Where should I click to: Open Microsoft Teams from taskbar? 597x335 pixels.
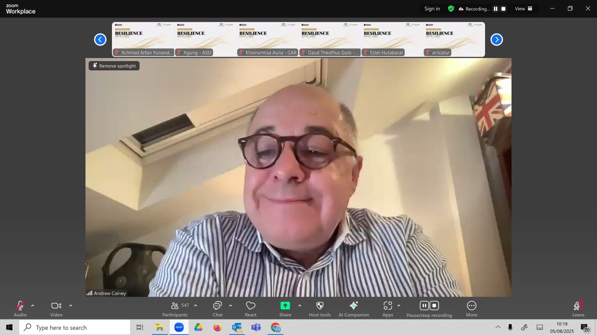click(x=256, y=328)
